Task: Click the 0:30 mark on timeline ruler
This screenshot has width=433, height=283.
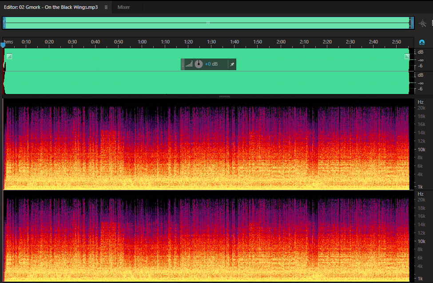Action: click(x=72, y=42)
